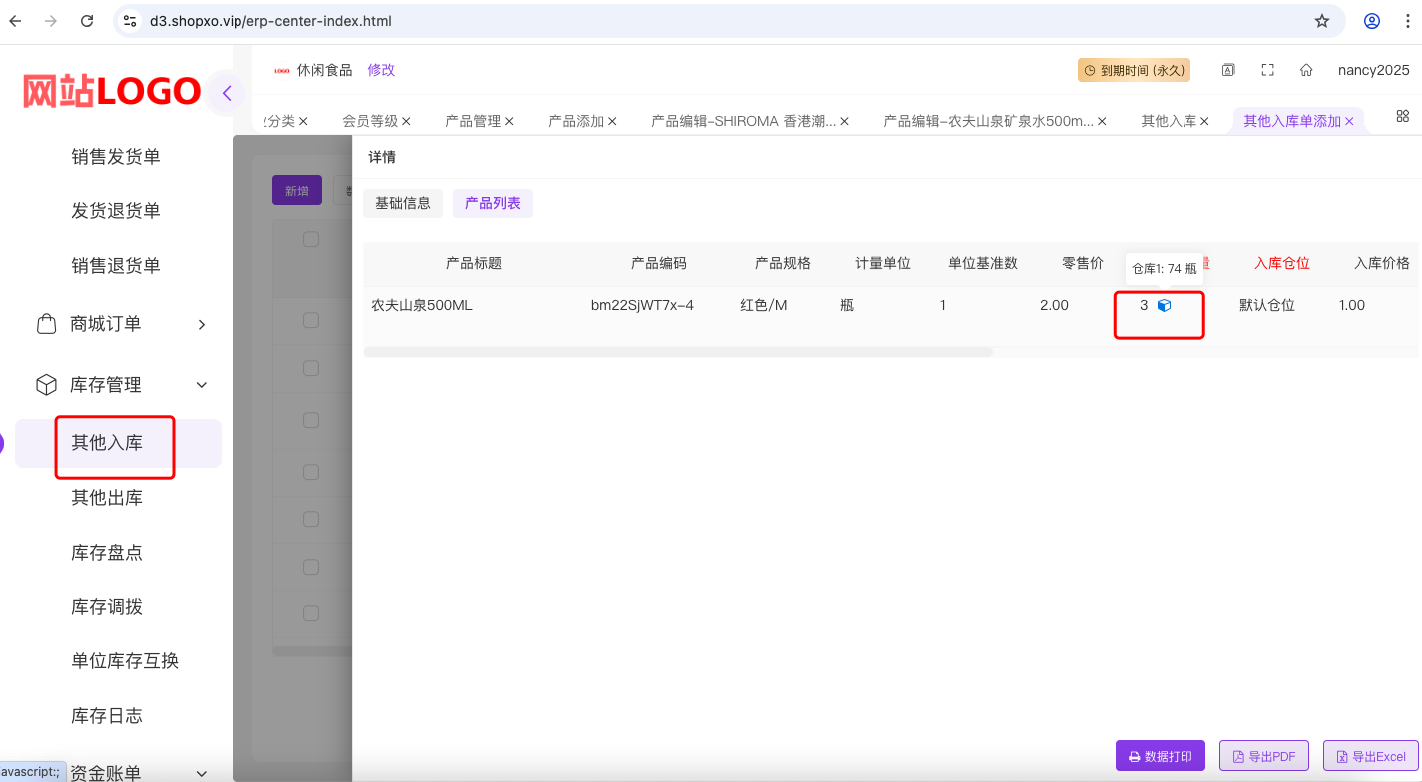
Task: Open the tab grid menu icon
Action: tap(1402, 116)
